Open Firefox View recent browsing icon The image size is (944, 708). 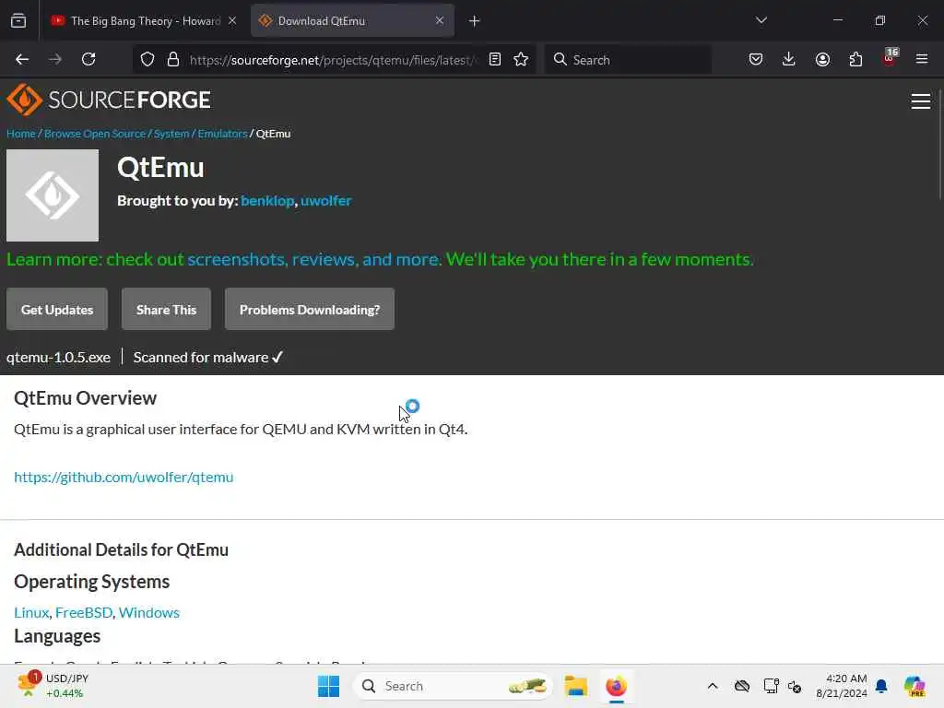[18, 20]
